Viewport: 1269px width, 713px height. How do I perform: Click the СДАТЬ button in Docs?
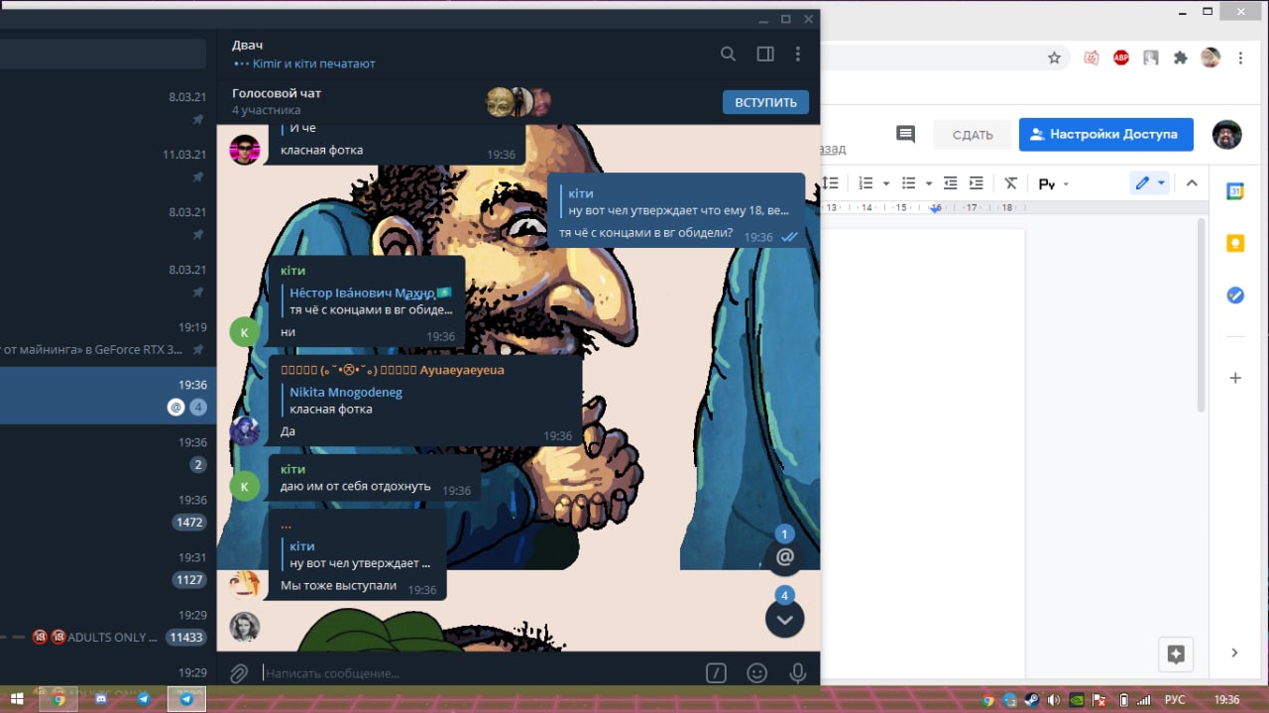973,135
